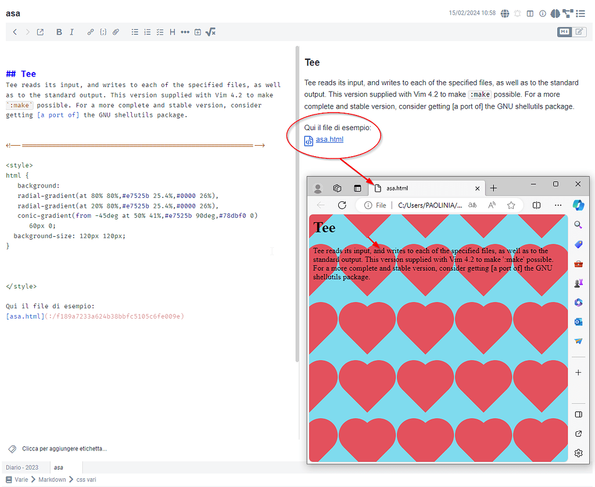Switch to rich text editor mode
The image size is (595, 487).
(x=579, y=32)
